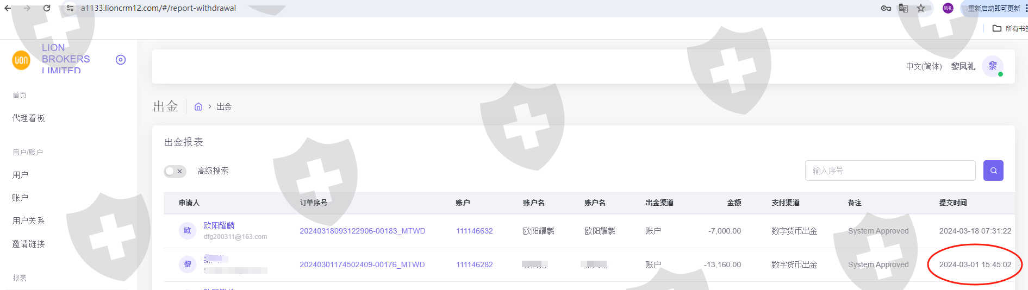Toggle the 高级搜索 switch
This screenshot has width=1028, height=290.
pyautogui.click(x=175, y=171)
